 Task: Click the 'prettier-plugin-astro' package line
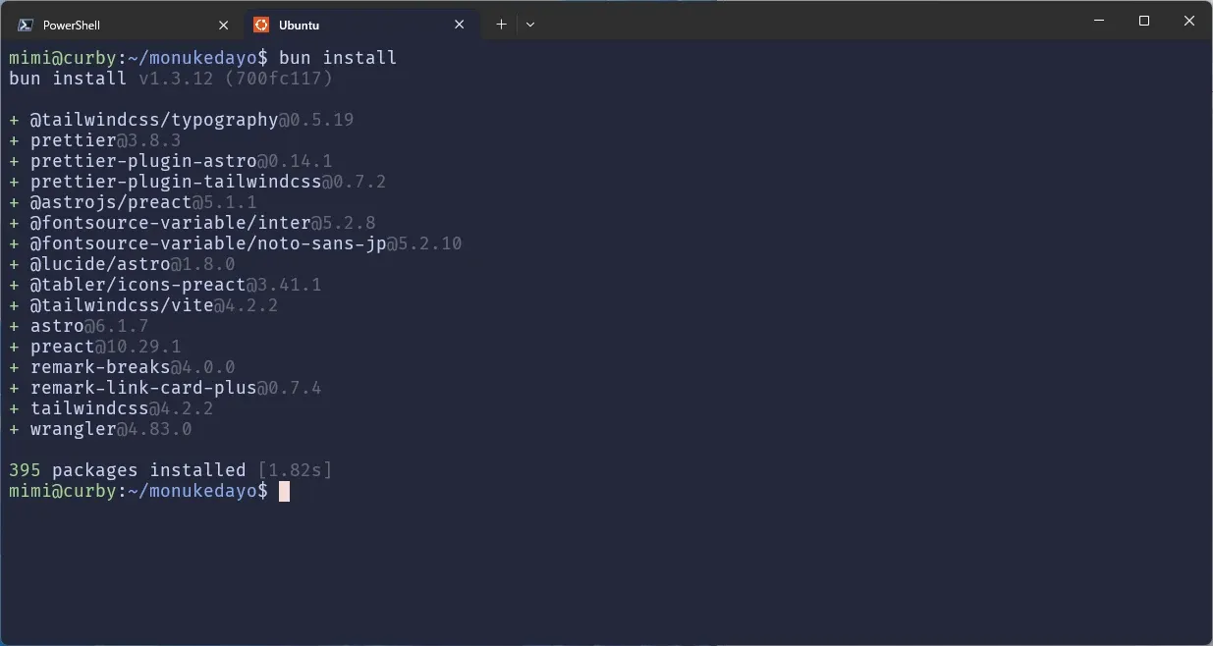point(171,161)
